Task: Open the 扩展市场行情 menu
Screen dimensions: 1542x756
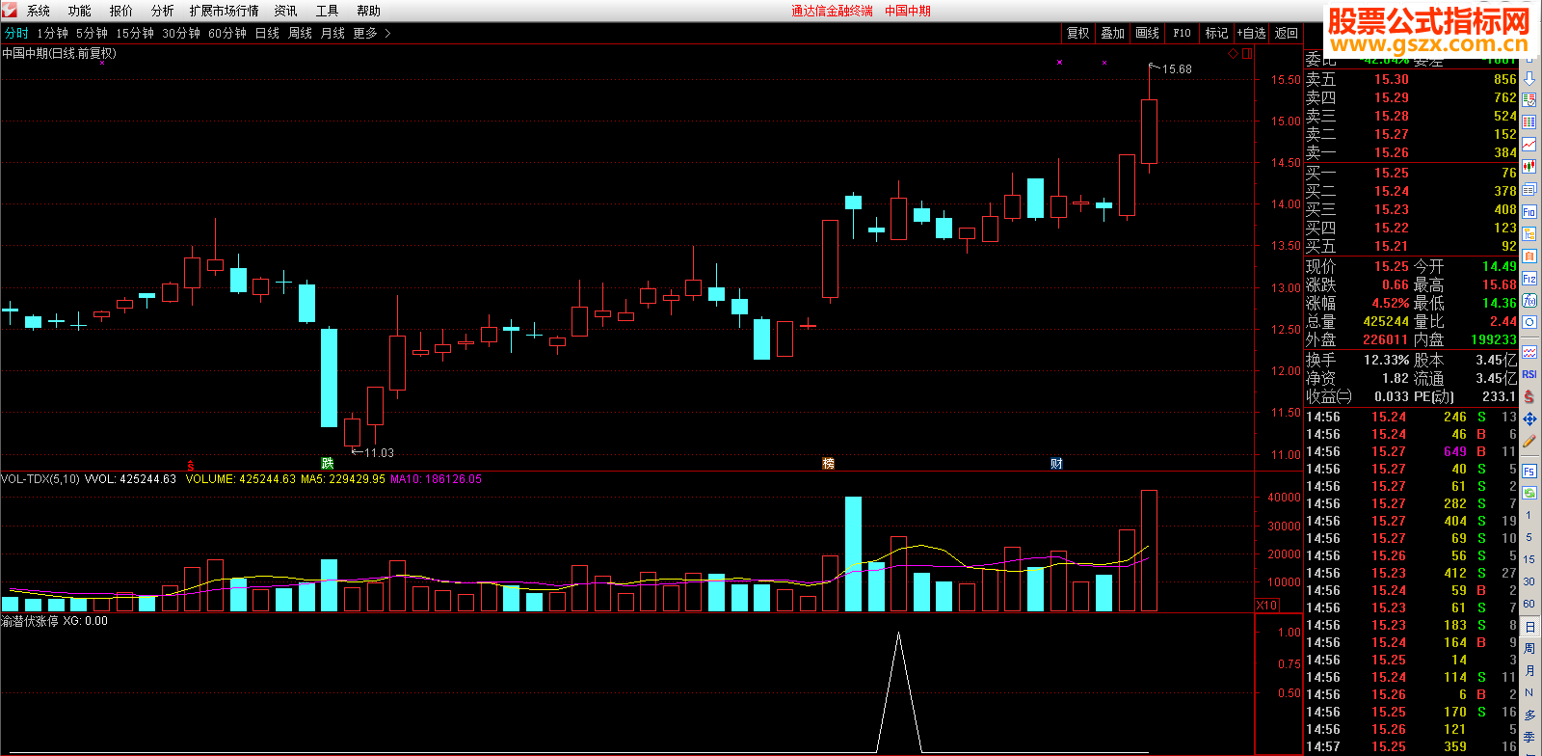Action: (x=225, y=11)
